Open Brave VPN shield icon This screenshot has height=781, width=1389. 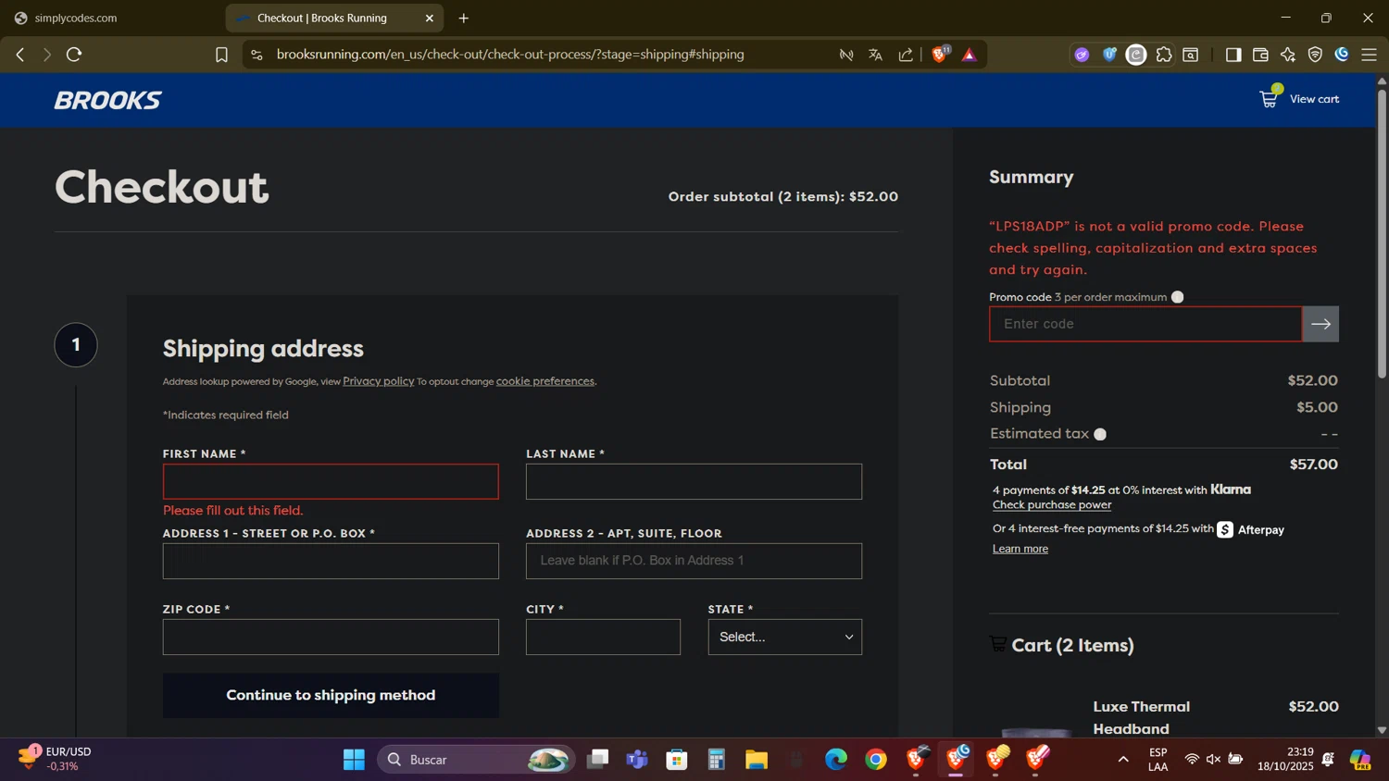(1315, 55)
